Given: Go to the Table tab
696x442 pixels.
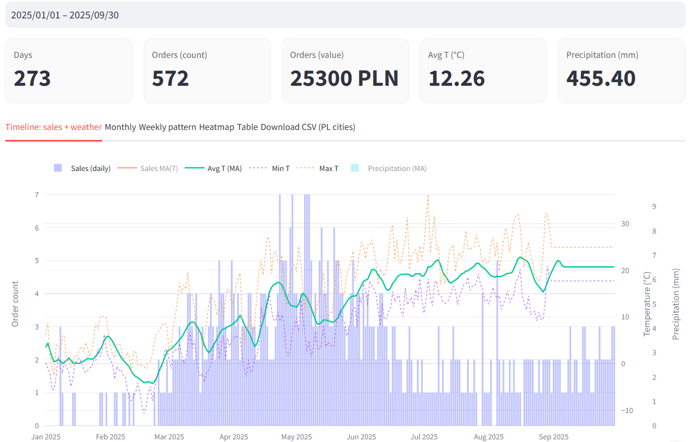Looking at the screenshot, I should click(x=247, y=127).
